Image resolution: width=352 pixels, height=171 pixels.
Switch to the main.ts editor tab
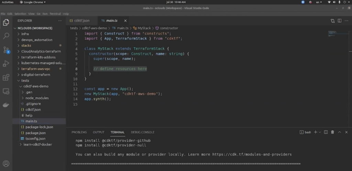click(x=112, y=21)
